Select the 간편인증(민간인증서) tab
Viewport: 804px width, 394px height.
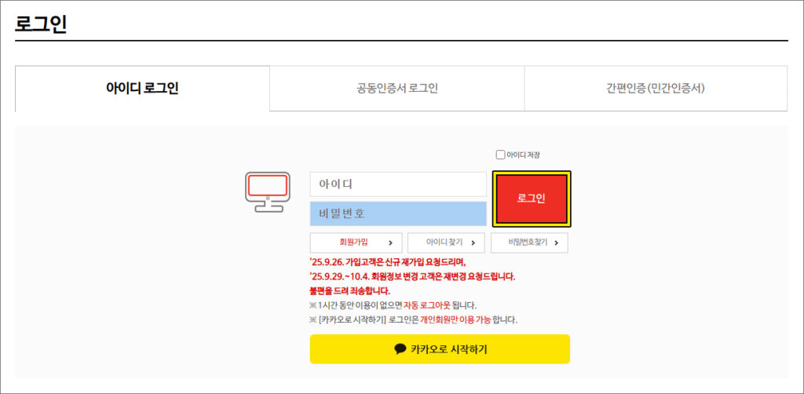pyautogui.click(x=655, y=88)
